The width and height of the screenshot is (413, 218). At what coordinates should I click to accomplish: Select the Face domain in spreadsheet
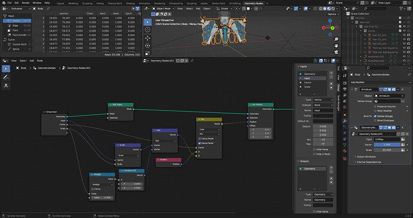click(17, 30)
